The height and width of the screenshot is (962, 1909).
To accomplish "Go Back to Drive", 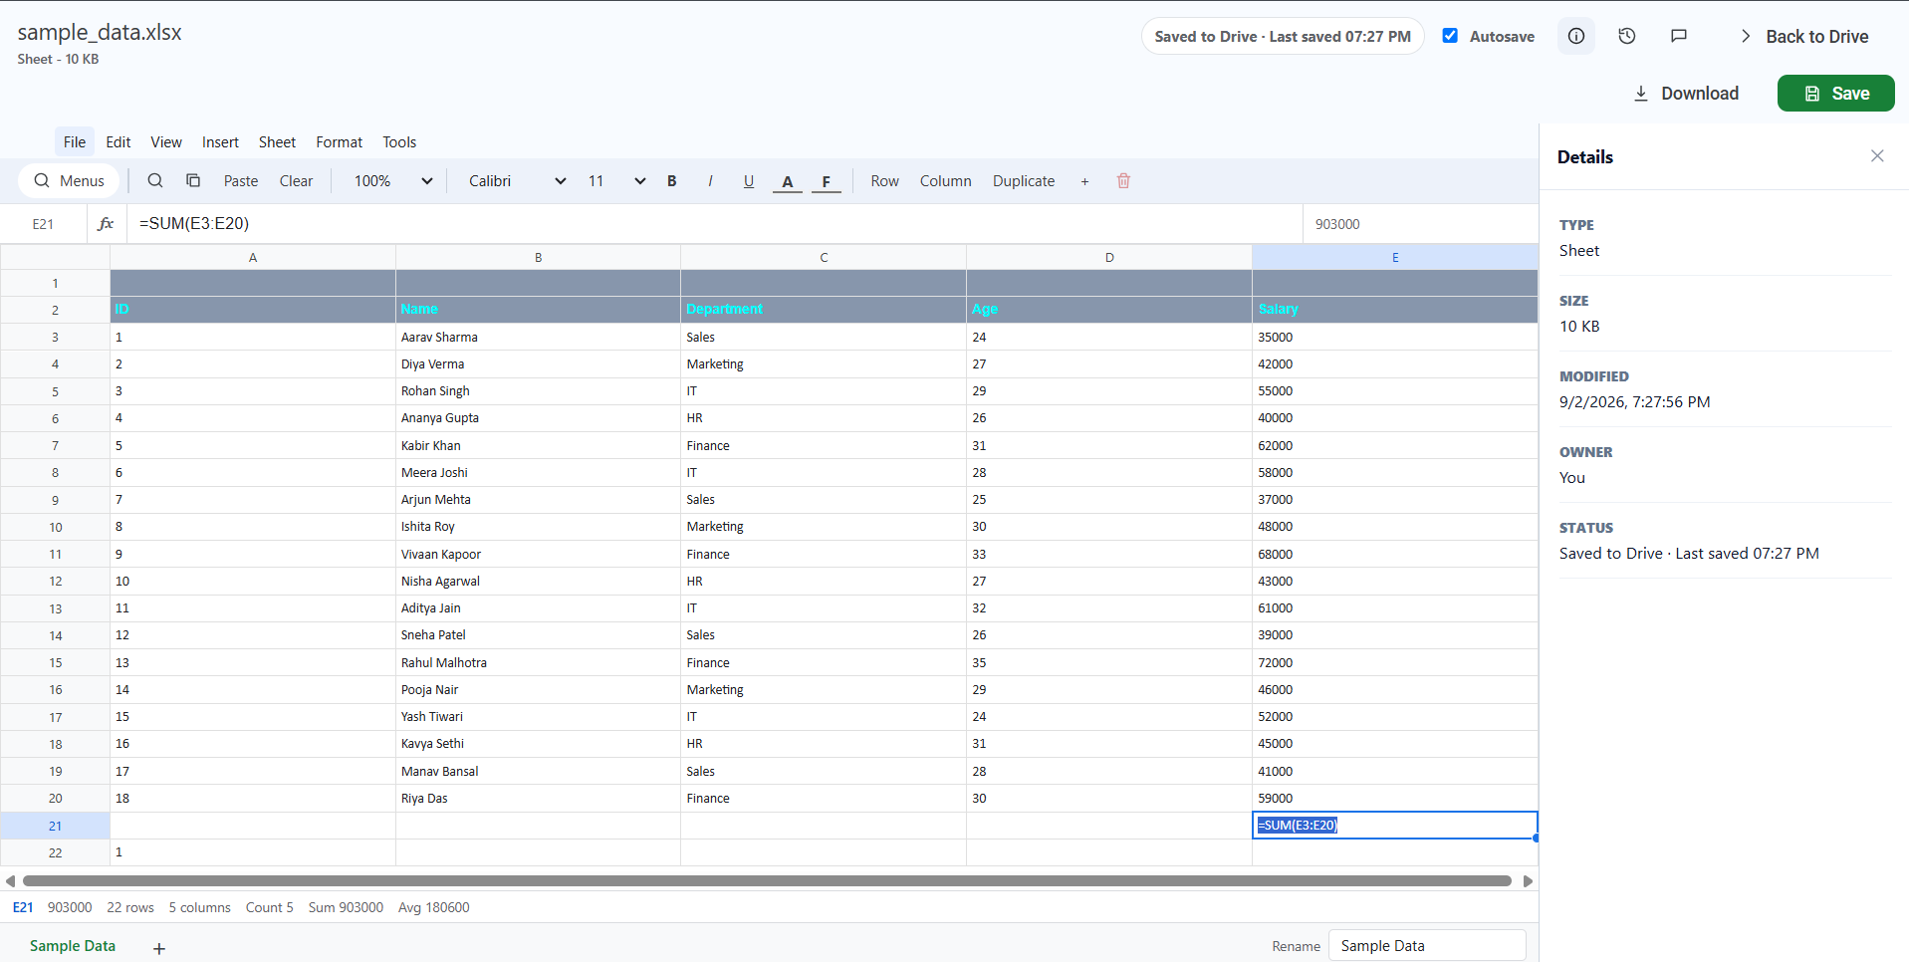I will [1803, 36].
